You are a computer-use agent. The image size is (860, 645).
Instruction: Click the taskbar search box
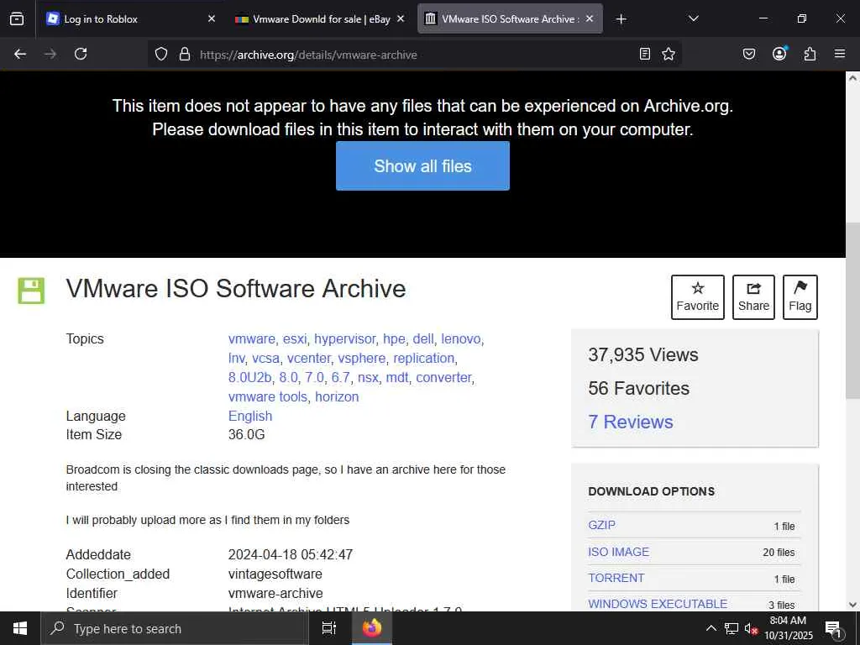175,628
